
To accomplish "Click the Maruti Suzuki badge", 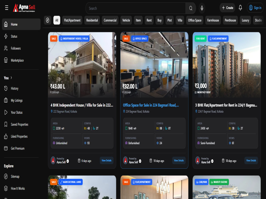I will (x=219, y=182).
